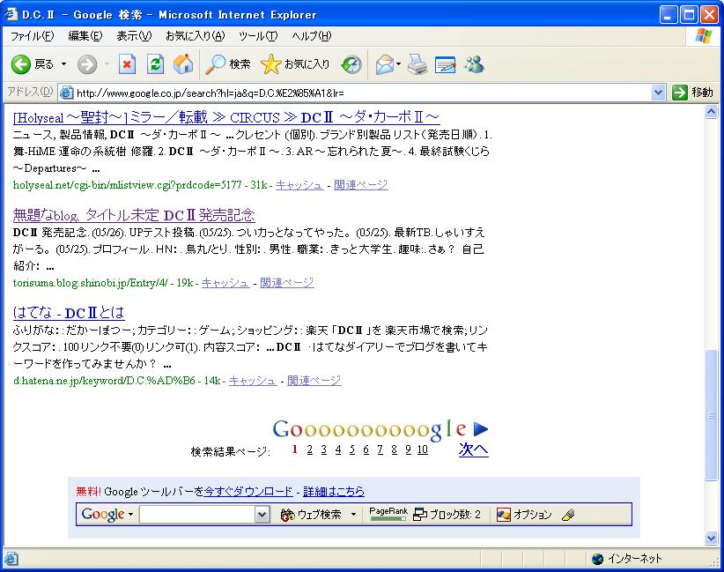Click the vertical scrollbar thumb
This screenshot has width=724, height=572.
[712, 415]
